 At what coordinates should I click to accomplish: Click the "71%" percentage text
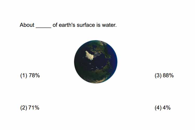[x=34, y=108]
